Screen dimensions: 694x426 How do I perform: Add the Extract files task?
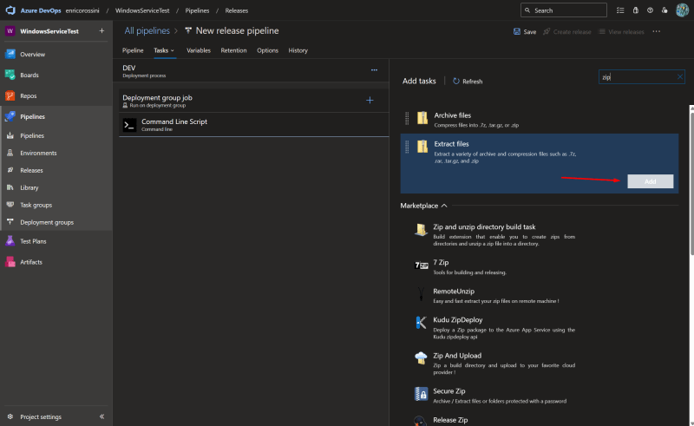pos(650,181)
